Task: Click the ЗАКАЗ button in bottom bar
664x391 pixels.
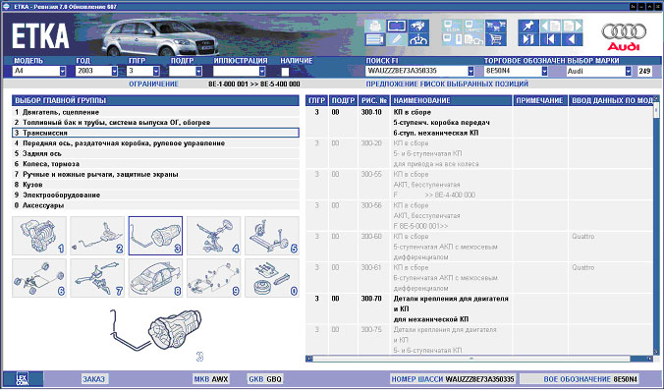Action: click(93, 378)
